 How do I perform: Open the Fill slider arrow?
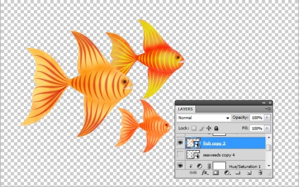267,128
